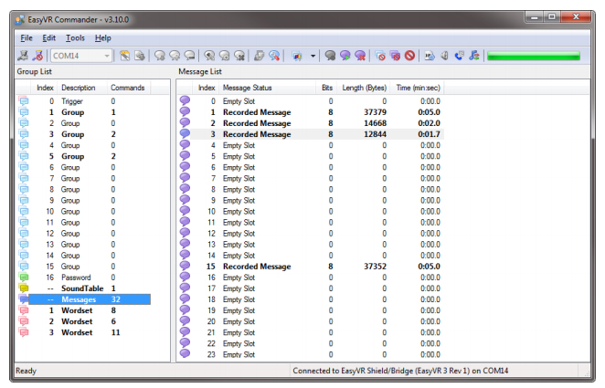Click Erase Message purple bubble with red X

[360, 56]
